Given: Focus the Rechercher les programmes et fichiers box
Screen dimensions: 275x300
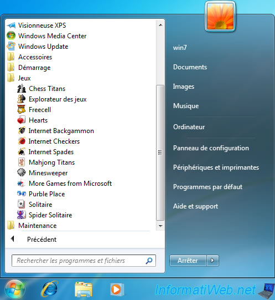Looking at the screenshot, I should pos(84,261).
